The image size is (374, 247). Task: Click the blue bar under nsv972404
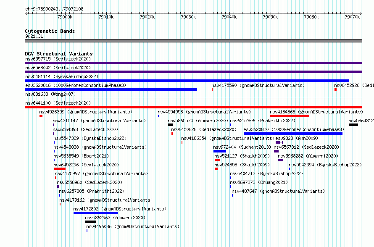coord(220,151)
